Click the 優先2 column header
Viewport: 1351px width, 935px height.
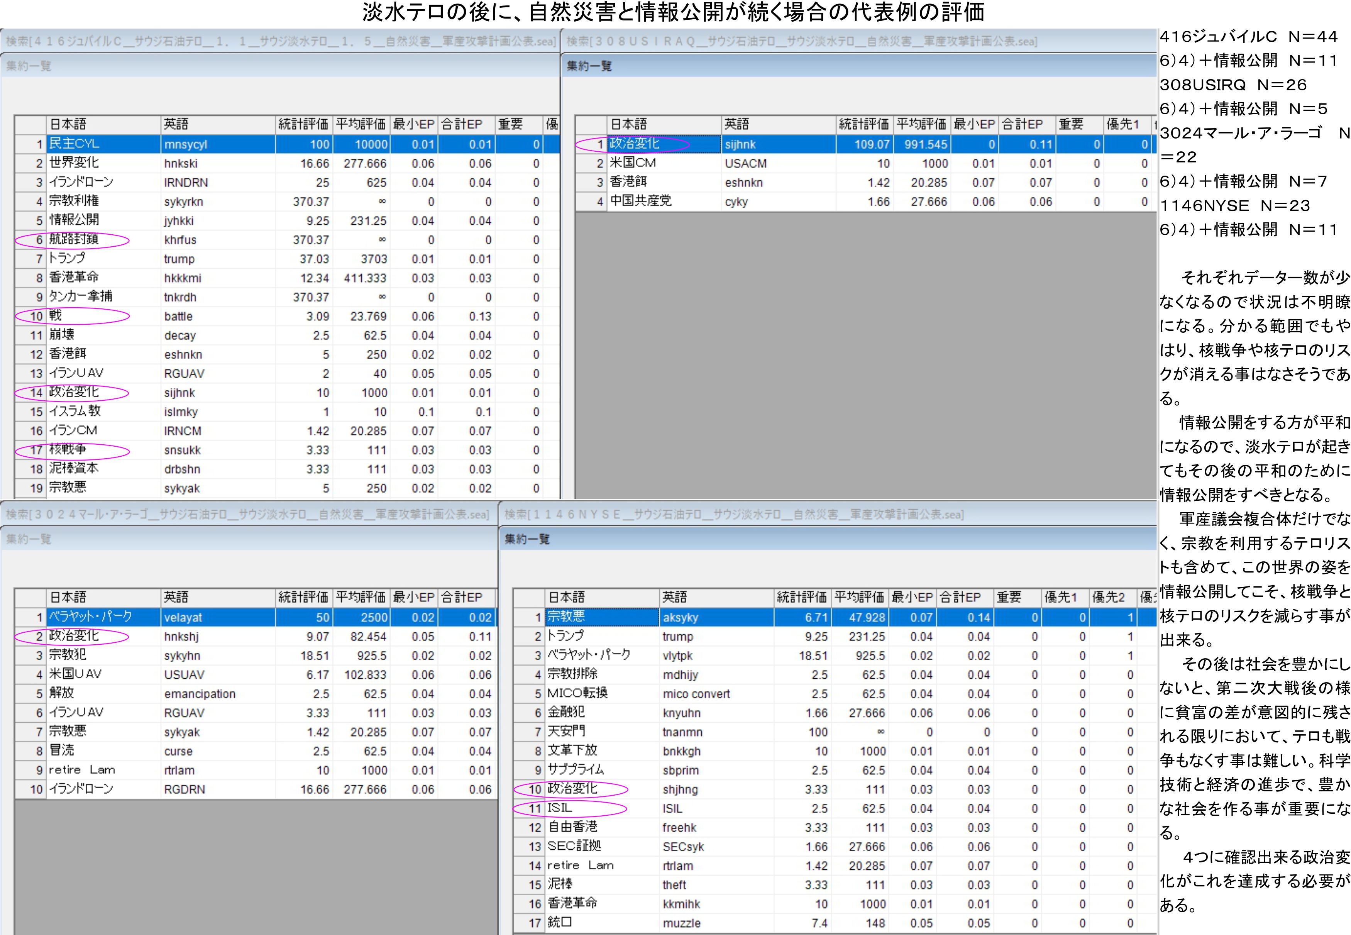1108,598
